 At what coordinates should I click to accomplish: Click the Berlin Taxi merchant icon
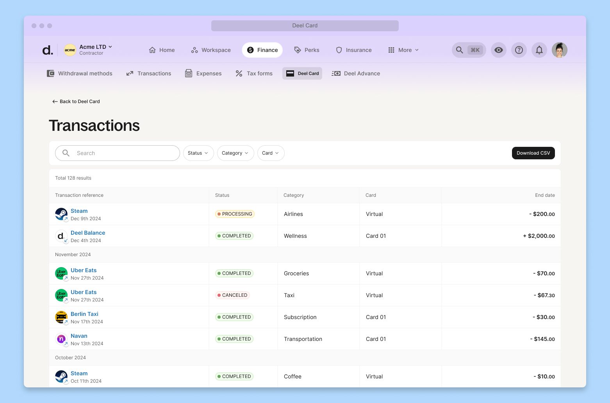click(x=61, y=317)
